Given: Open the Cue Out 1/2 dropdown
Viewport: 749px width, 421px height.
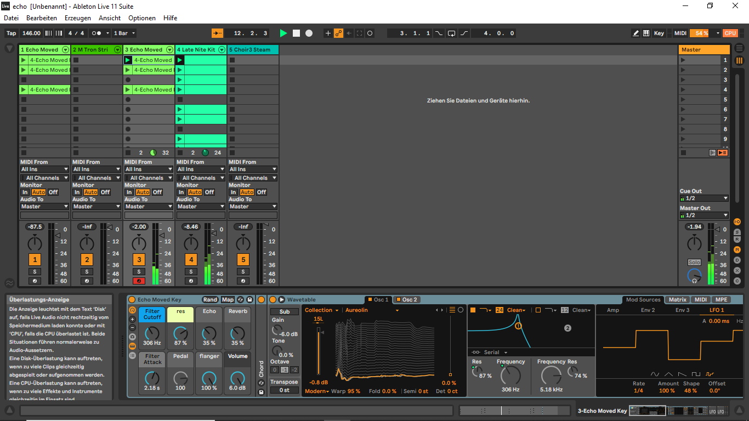Looking at the screenshot, I should click(x=704, y=198).
